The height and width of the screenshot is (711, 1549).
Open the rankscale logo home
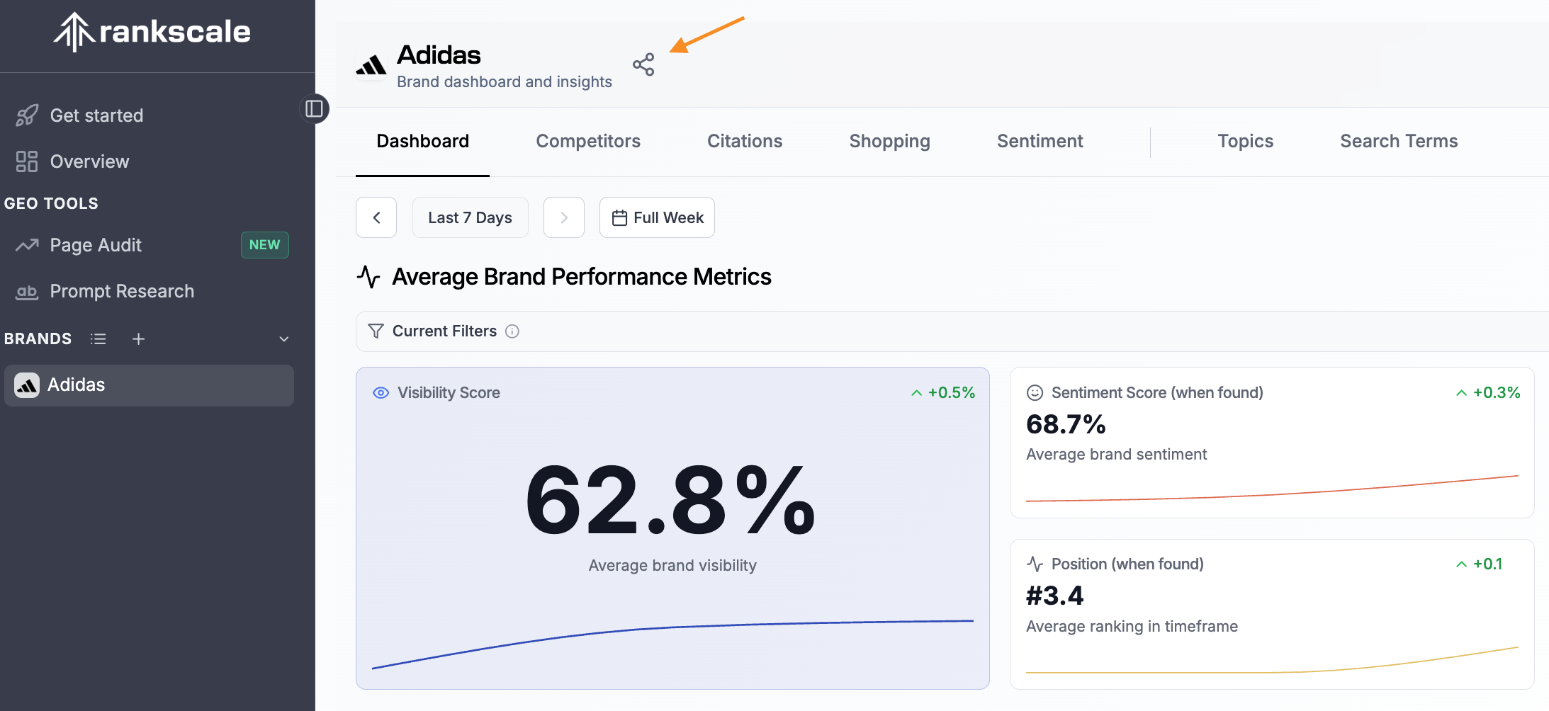(152, 32)
